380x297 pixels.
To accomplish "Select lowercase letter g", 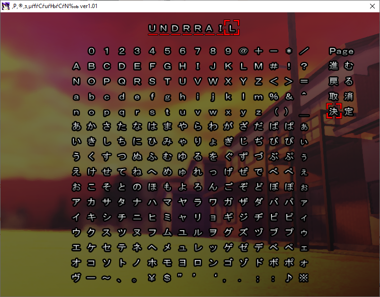I will 167,98.
